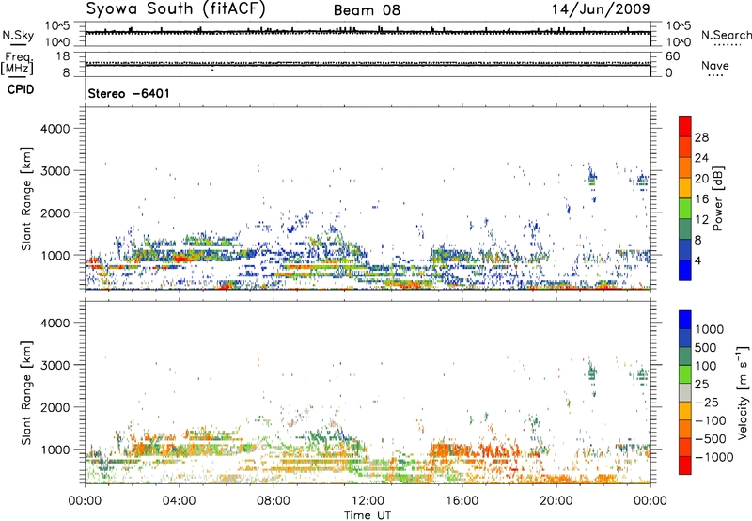752x521 pixels.
Task: Click the 'Freq. [MHz]' axis label
Action: tap(17, 64)
